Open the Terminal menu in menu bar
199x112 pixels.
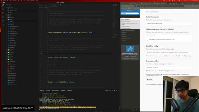(28, 1)
